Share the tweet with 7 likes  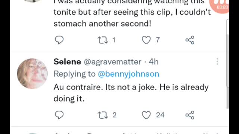point(190,40)
